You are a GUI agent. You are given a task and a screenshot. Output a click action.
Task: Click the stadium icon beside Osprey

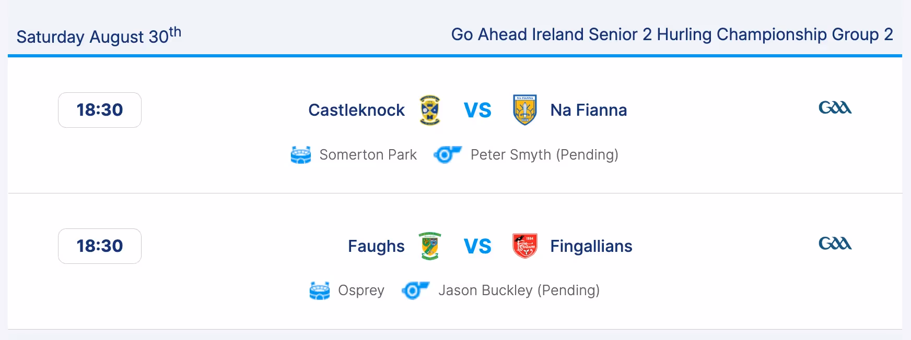point(320,290)
